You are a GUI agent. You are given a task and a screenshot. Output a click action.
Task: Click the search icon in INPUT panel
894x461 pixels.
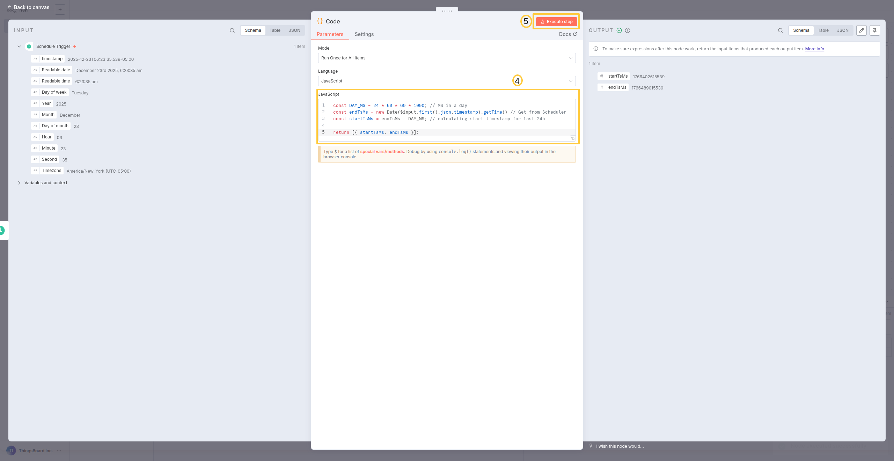coord(232,30)
